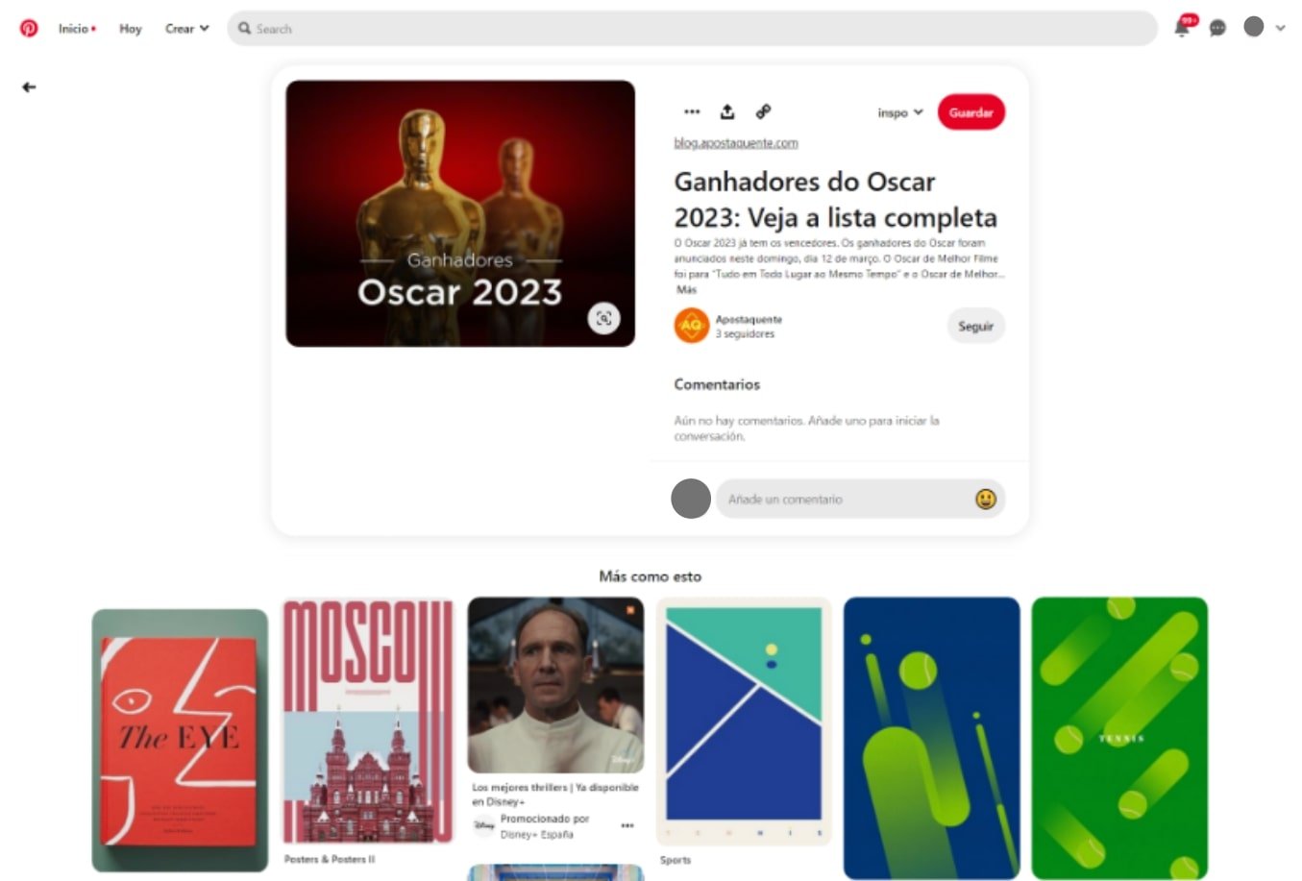Open emoji picker in comment box
Viewport: 1302px width, 881px height.
(x=986, y=499)
